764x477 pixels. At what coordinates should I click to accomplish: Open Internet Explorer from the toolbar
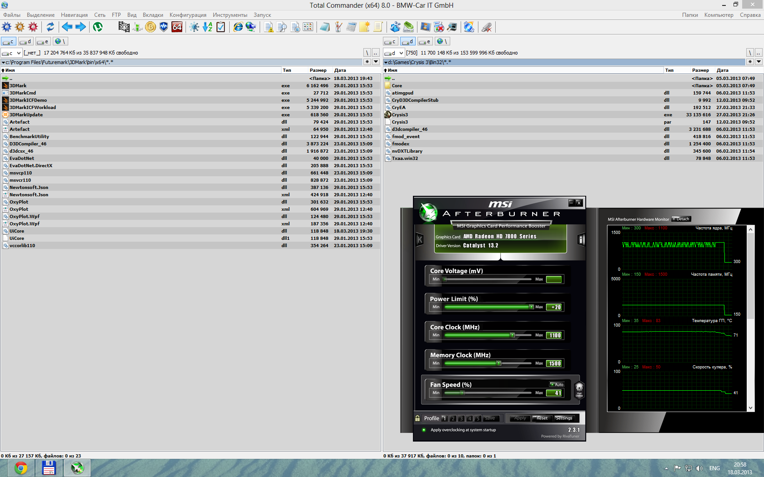click(x=238, y=27)
